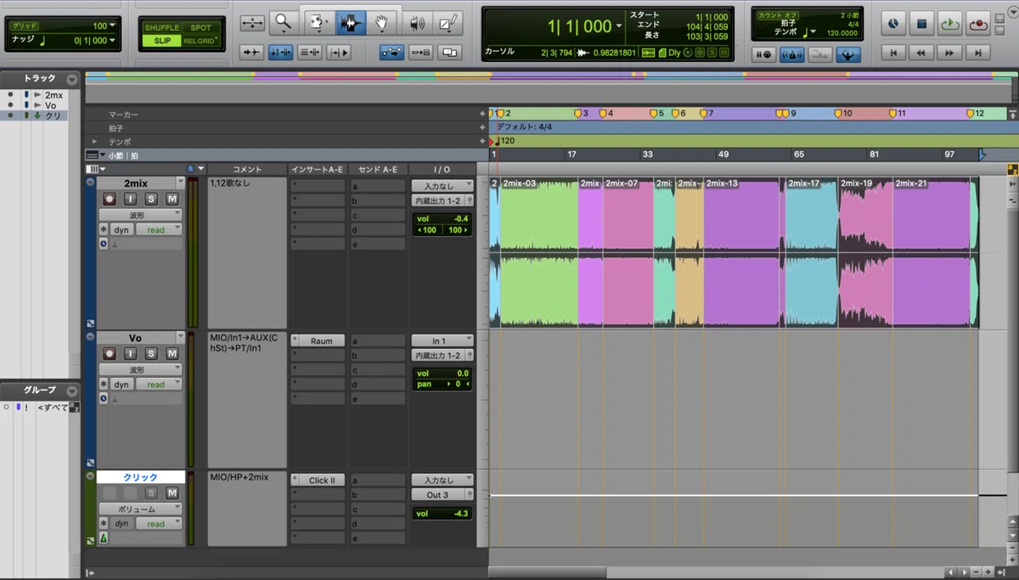Select the <すべて> group
This screenshot has height=580, width=1019.
point(53,408)
